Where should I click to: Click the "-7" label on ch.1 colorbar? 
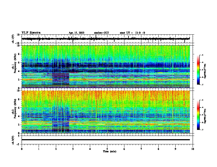click(202, 85)
